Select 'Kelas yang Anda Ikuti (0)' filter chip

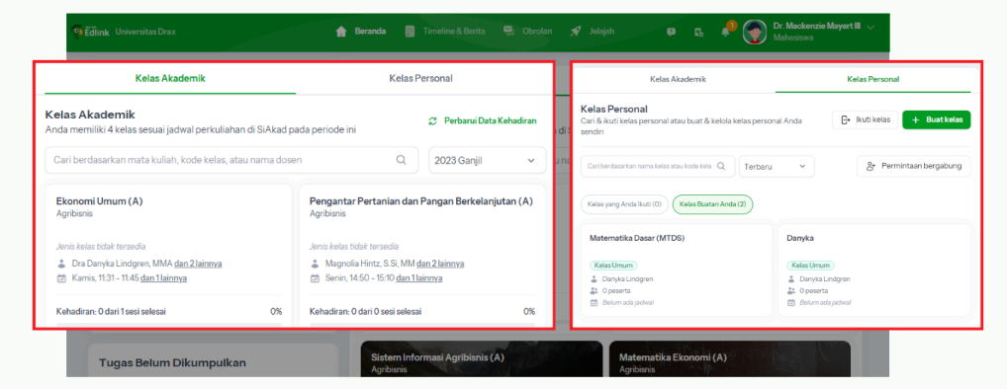624,204
